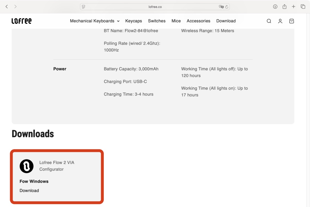Open the Safari share menu
Screen dimensions: 310x207
(284, 7)
